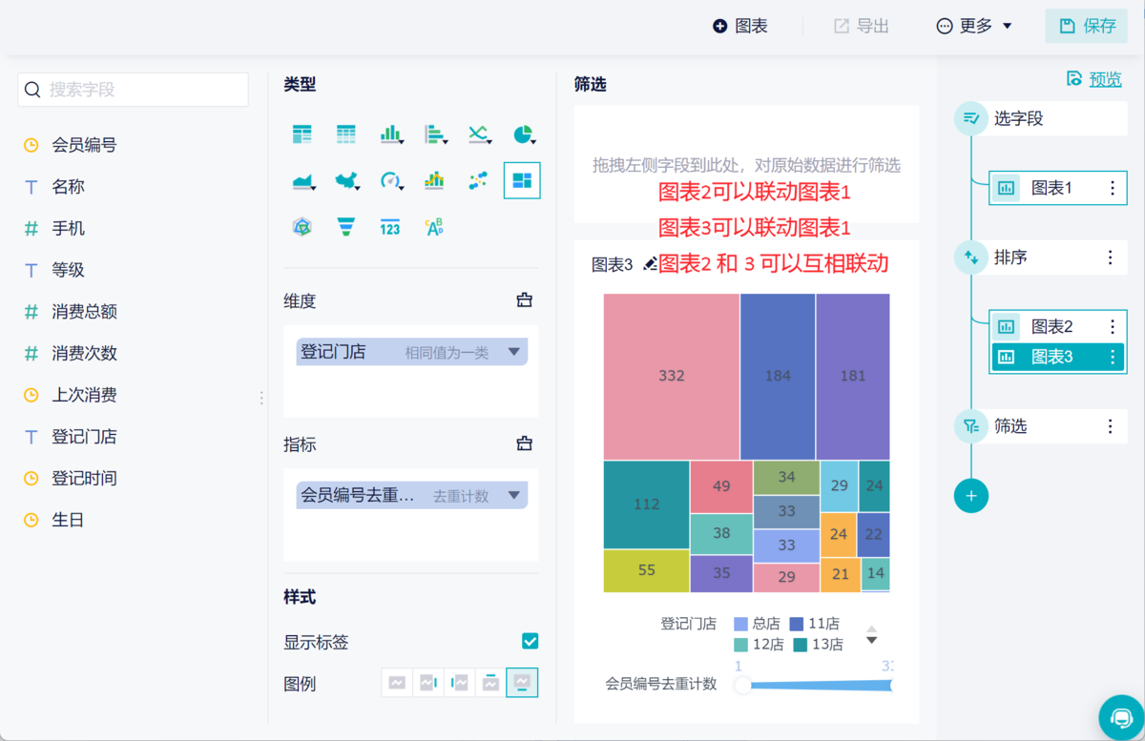Choose the gauge chart type icon
The image size is (1145, 741).
point(390,180)
